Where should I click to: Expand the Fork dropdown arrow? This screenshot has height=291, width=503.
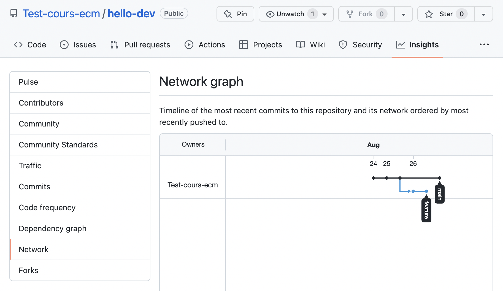403,14
